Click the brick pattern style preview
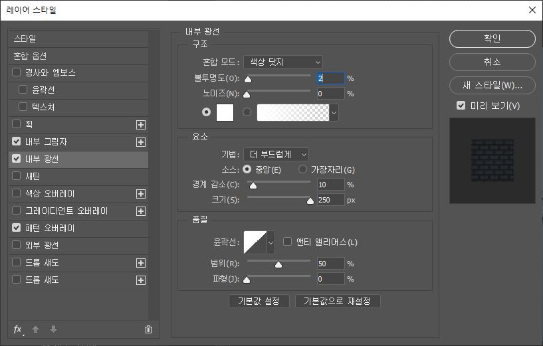The image size is (543, 346). click(492, 161)
